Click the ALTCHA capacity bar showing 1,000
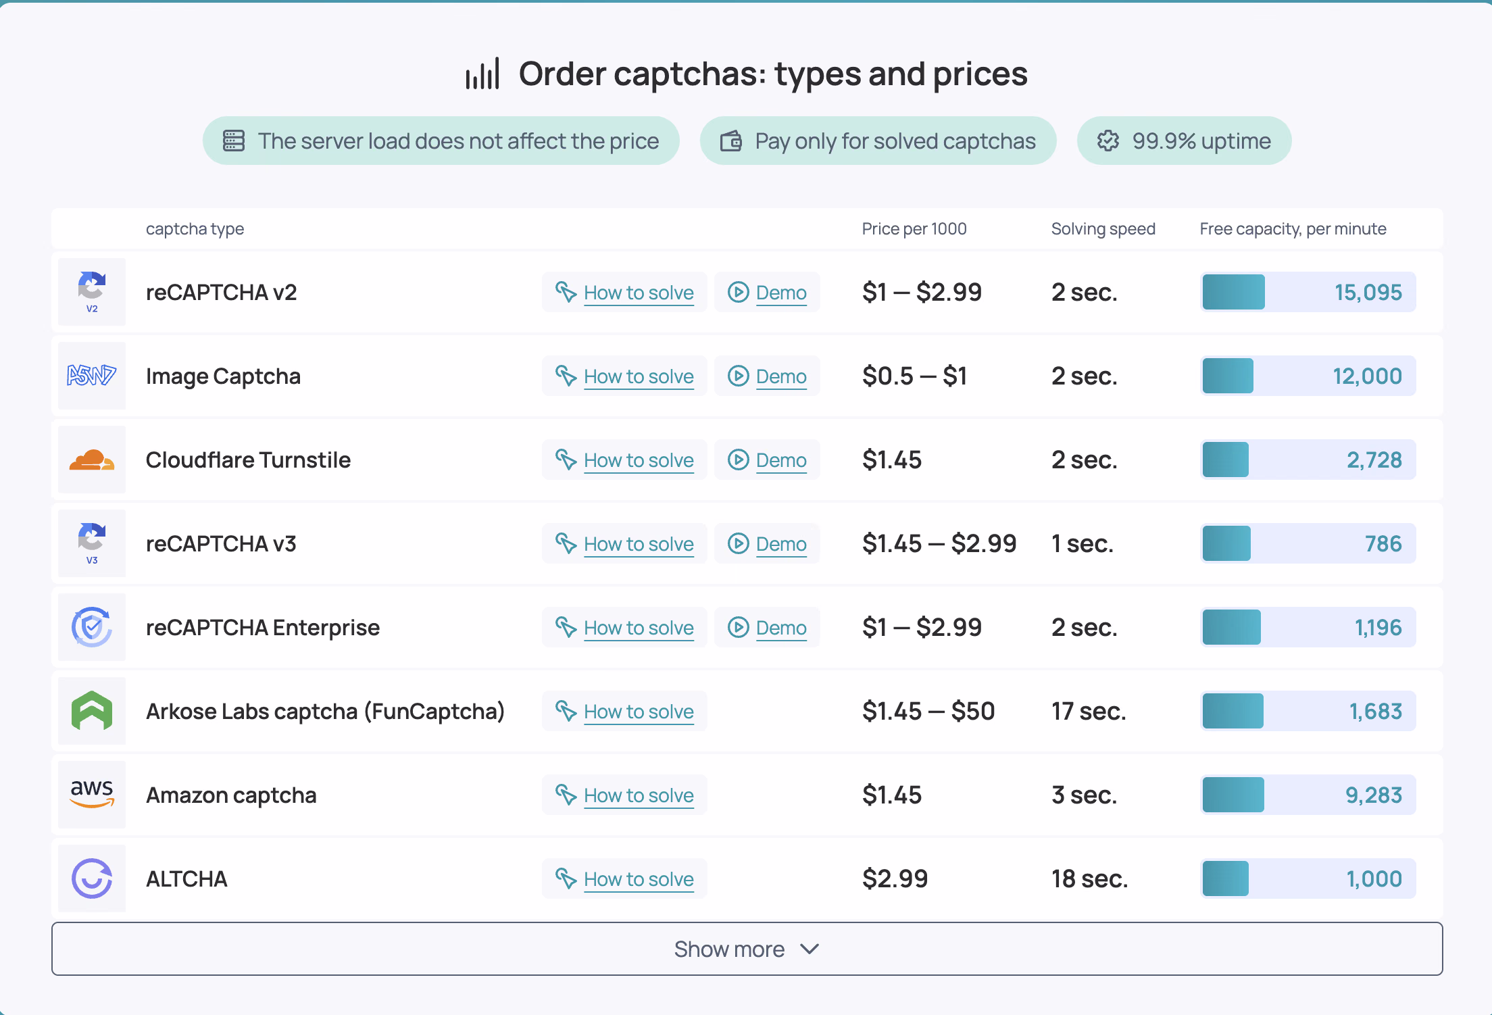 (x=1308, y=878)
